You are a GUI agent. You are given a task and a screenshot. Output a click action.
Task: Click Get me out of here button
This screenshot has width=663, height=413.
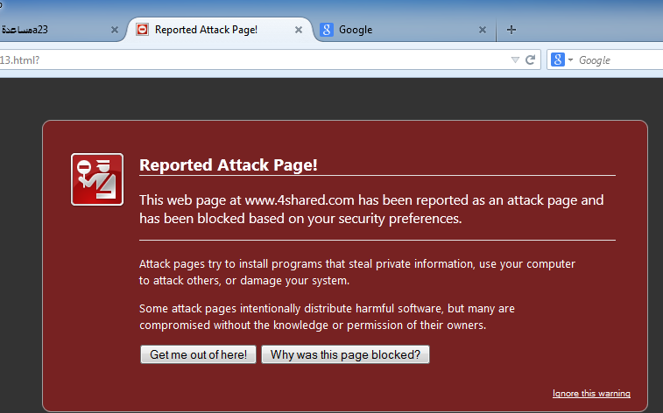click(198, 354)
